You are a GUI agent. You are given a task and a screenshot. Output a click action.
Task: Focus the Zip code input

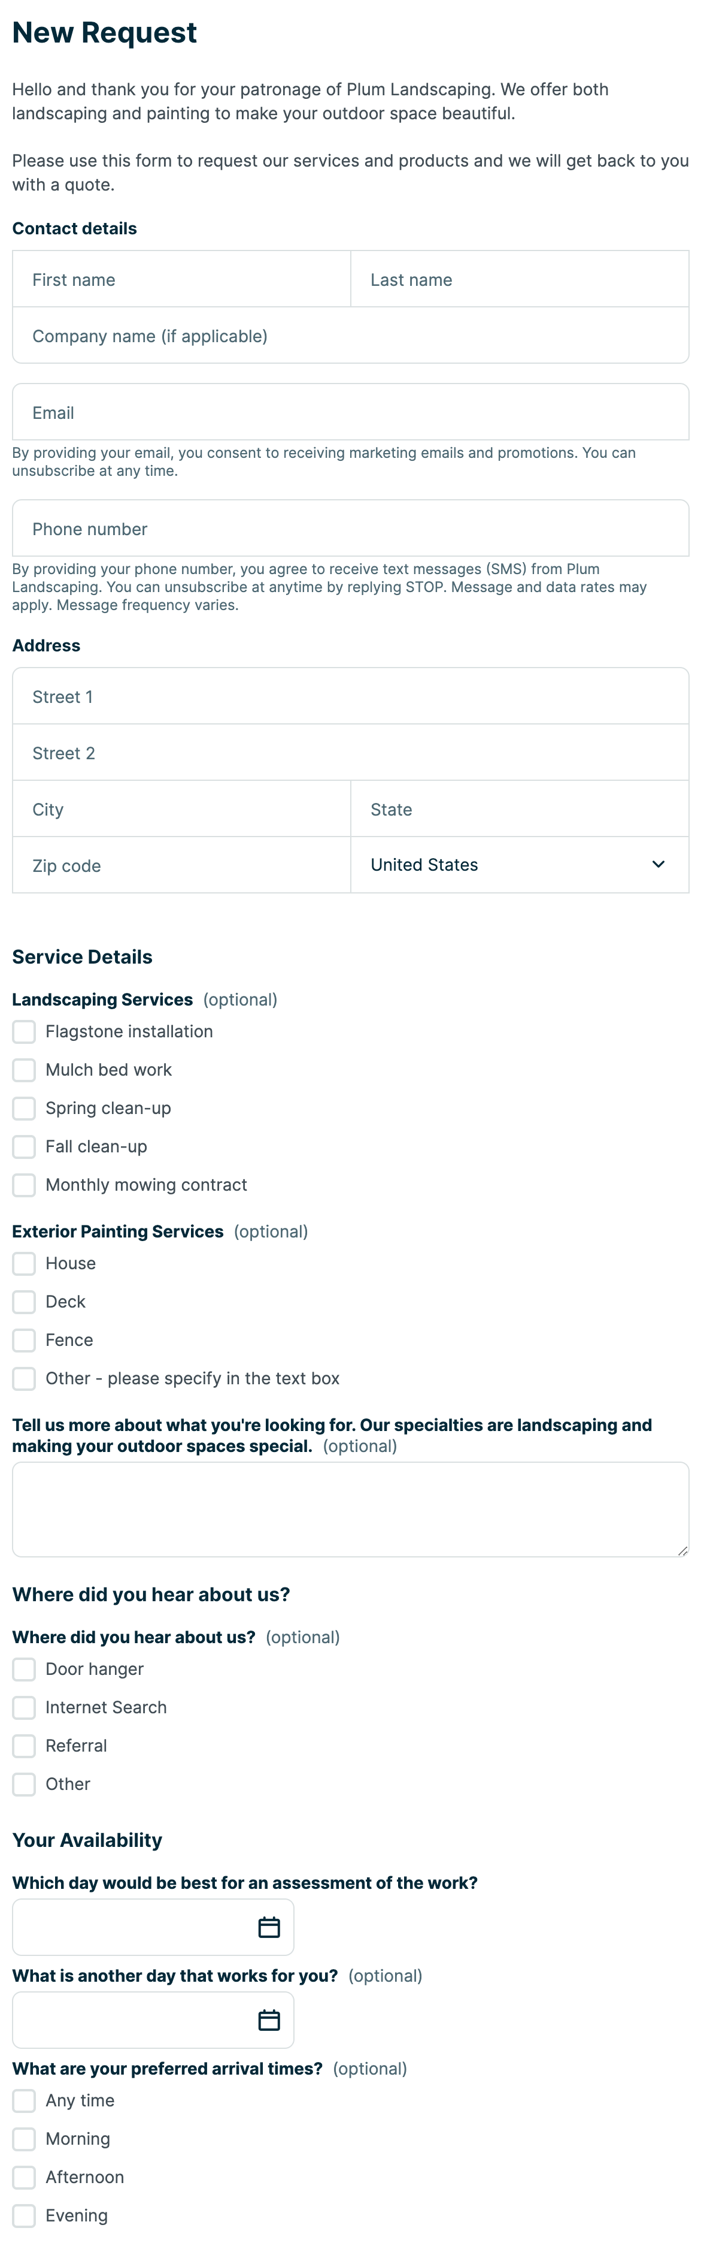pyautogui.click(x=181, y=865)
